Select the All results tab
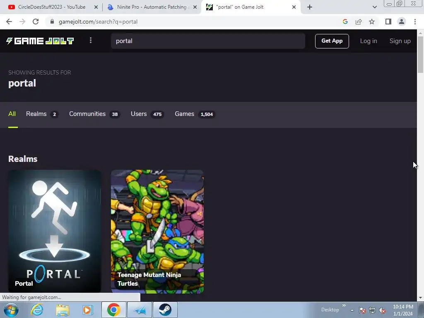 click(12, 114)
